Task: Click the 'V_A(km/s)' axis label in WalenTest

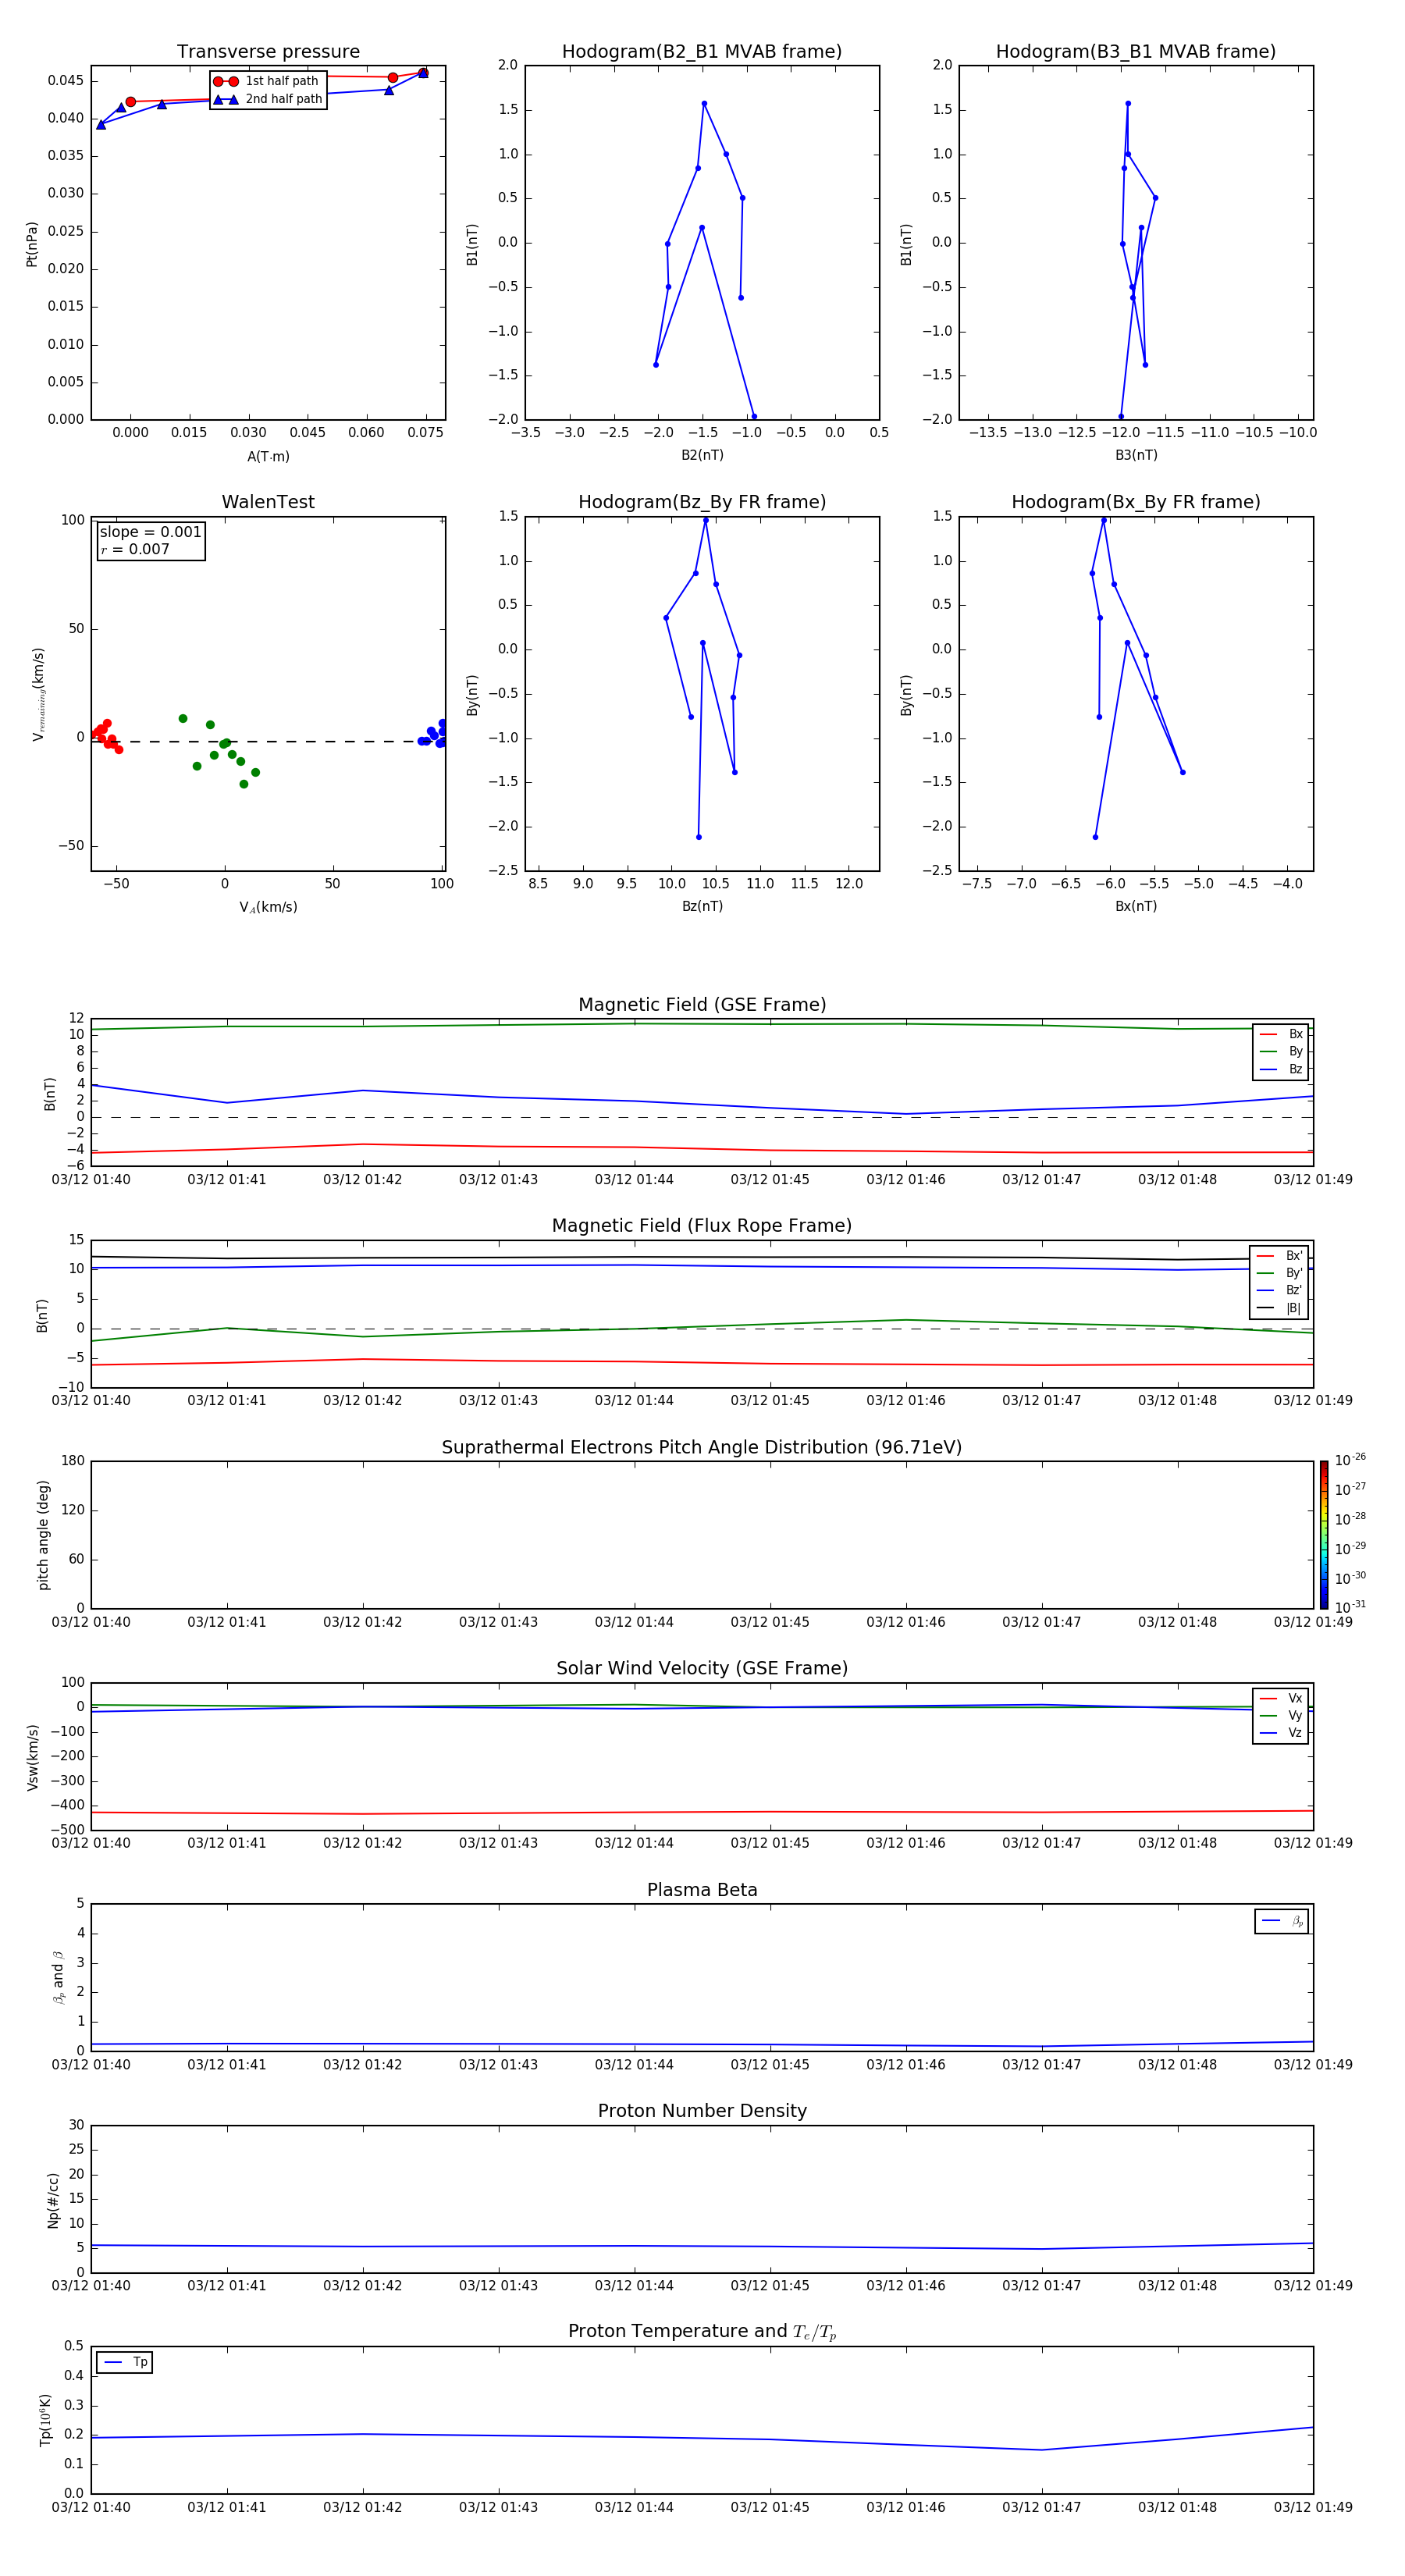Action: point(268,908)
